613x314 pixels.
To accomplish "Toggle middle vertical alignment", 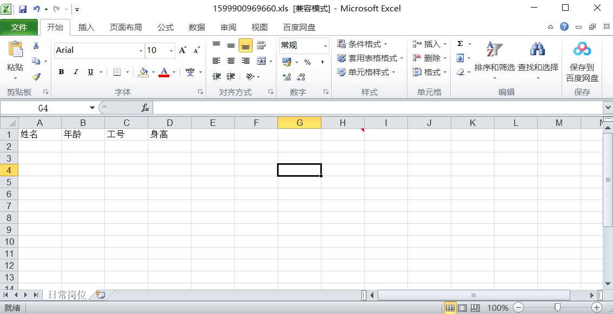I will pos(231,45).
